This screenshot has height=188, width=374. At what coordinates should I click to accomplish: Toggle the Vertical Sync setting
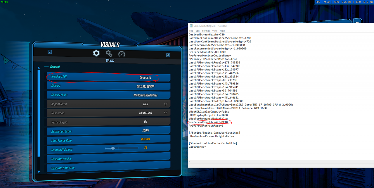coord(108,122)
